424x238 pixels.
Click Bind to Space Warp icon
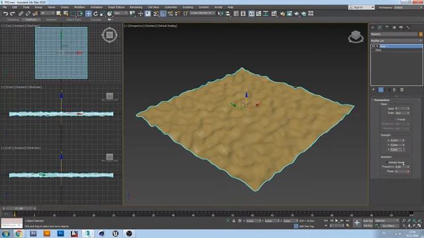tap(35, 13)
